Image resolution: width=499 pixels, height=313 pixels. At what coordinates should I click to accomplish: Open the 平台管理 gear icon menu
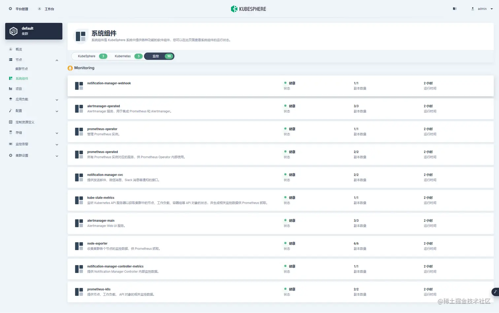point(10,9)
